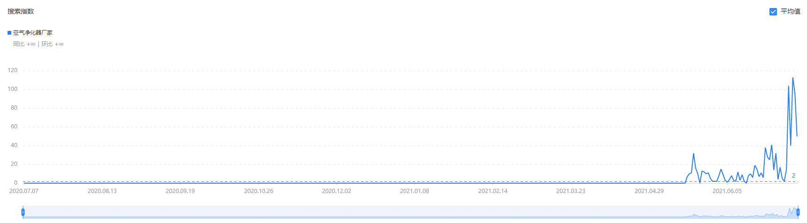Screen dimensions: 807x223
Task: Toggle the 空气净化器厂家 legend blue square
Action: (x=9, y=33)
